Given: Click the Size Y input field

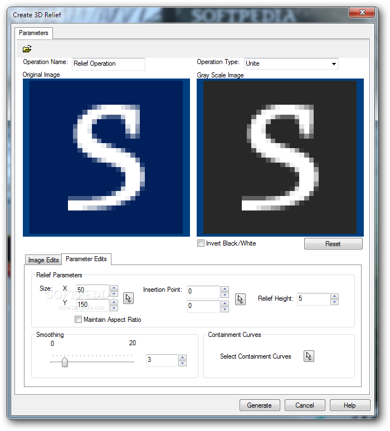Looking at the screenshot, I should 92,305.
